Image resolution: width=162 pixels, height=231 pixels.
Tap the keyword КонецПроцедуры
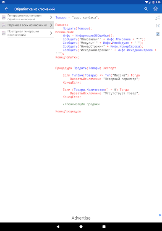(x=68, y=112)
